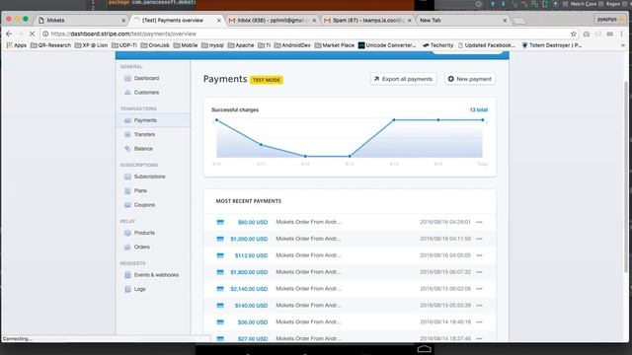The width and height of the screenshot is (632, 355).
Task: Open the Market Place bookmark folder
Action: (334, 45)
